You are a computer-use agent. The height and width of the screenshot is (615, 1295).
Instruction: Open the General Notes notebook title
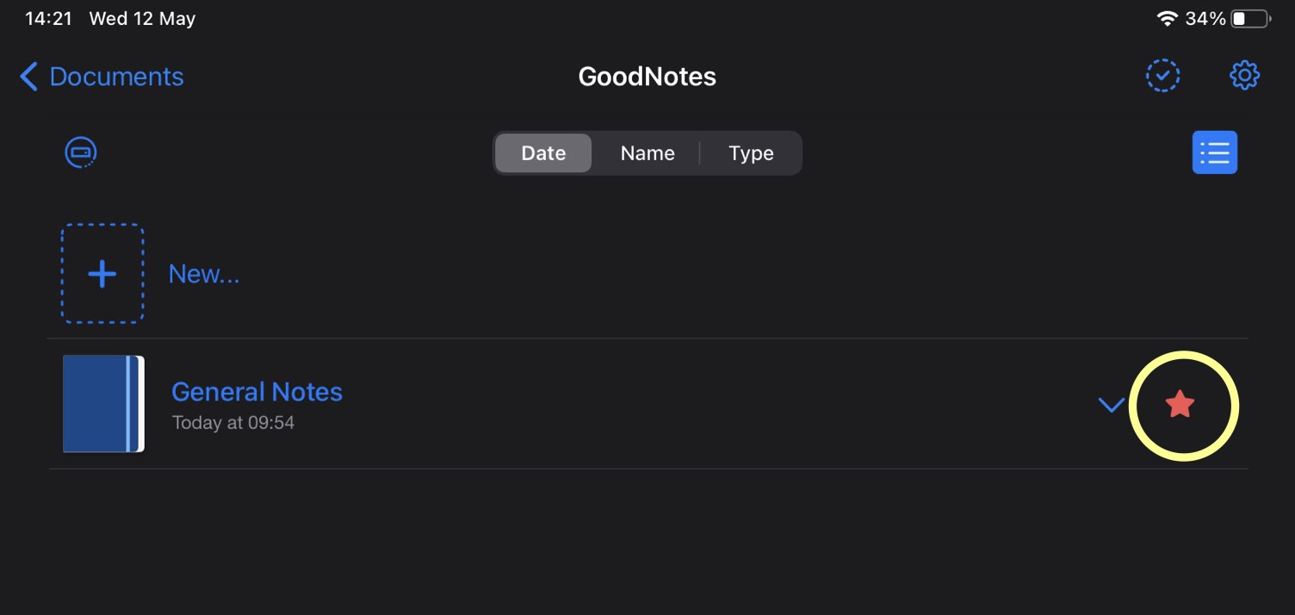tap(257, 392)
